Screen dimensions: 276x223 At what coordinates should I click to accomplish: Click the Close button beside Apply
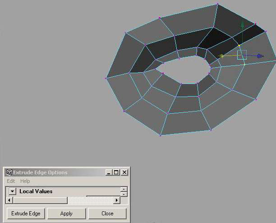click(x=107, y=214)
